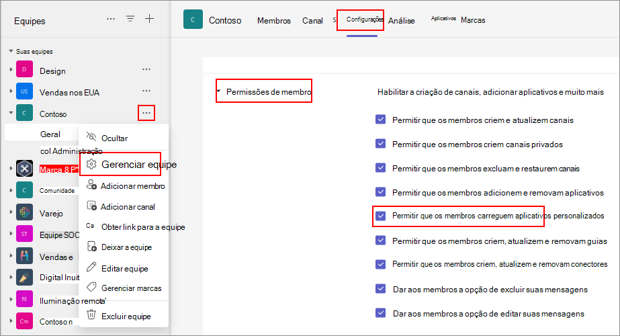This screenshot has width=620, height=336.
Task: Switch to the Análise tab
Action: [402, 21]
